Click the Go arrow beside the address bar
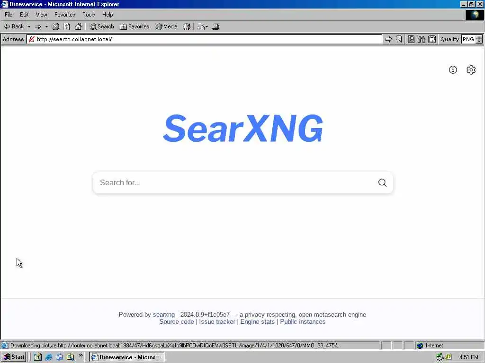This screenshot has height=363, width=485. click(388, 39)
